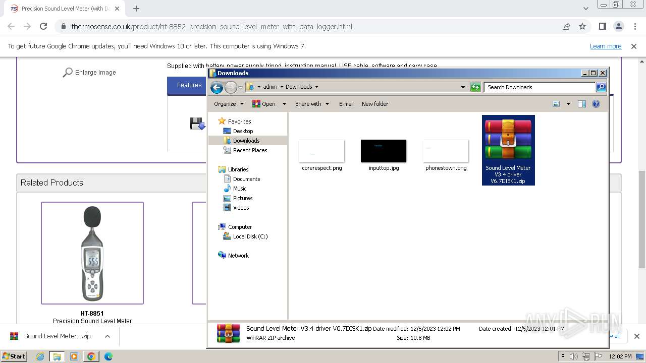Screen dimensions: 646x363
Task: Open Documents library
Action: (x=242, y=179)
